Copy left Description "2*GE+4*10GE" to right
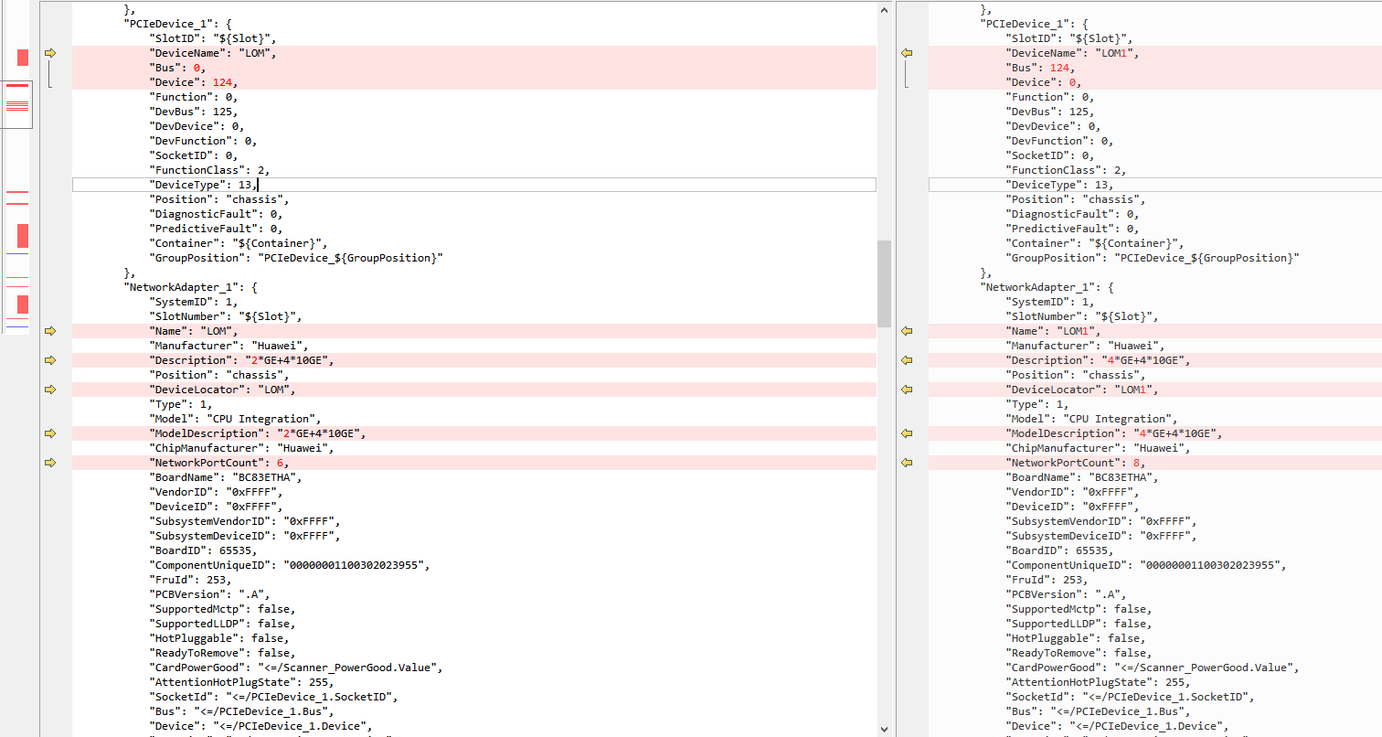 coord(50,360)
